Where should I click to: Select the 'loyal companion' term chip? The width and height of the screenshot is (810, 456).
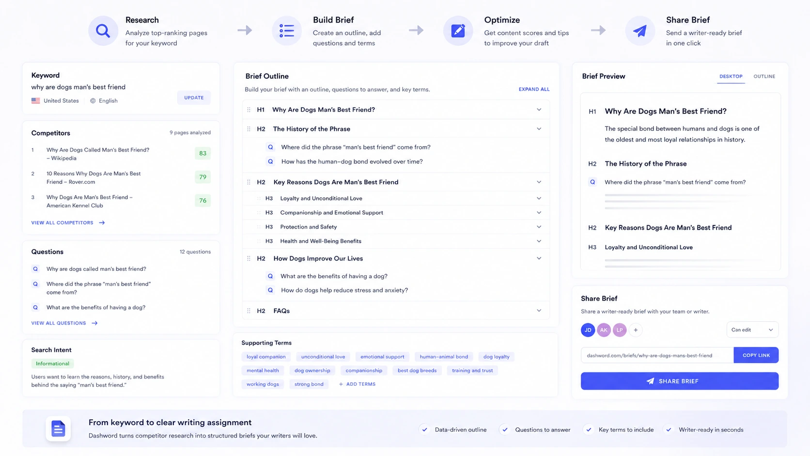[x=266, y=357]
